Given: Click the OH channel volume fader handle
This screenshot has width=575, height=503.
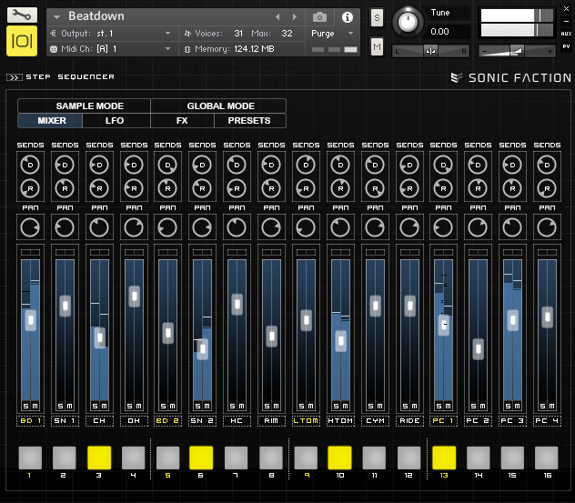Looking at the screenshot, I should pyautogui.click(x=134, y=295).
